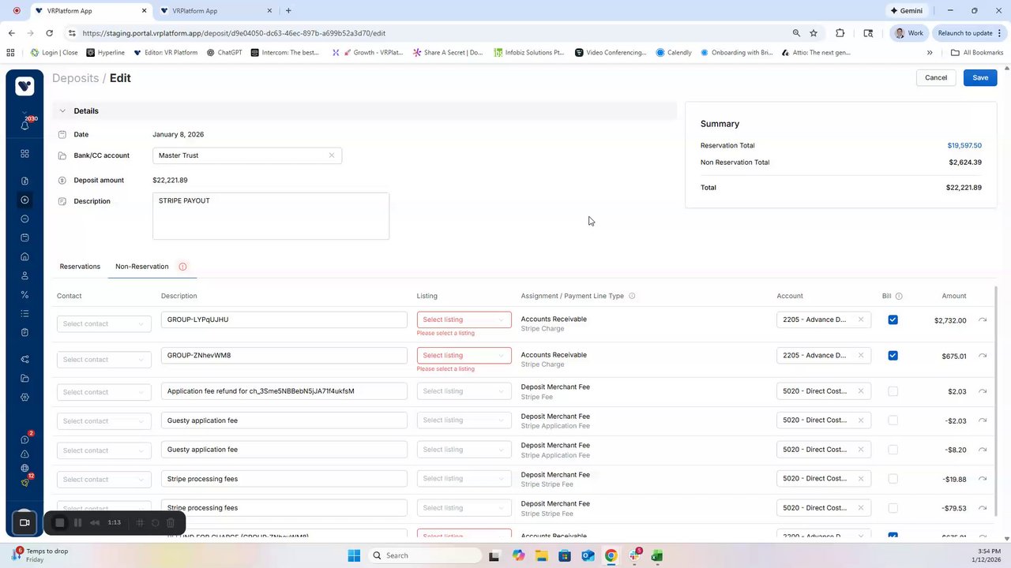Click the Reservation Total $19,597.50 link
The image size is (1011, 568).
pos(964,146)
